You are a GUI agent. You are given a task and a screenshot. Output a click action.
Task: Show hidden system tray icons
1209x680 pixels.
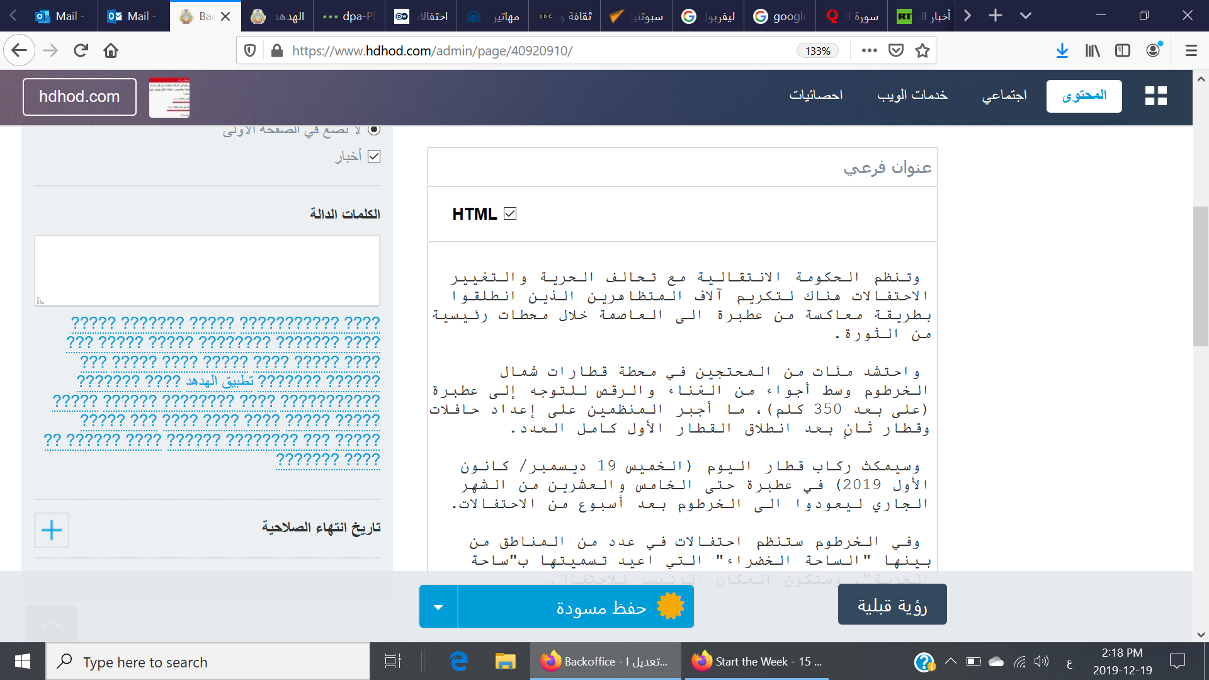pos(951,661)
